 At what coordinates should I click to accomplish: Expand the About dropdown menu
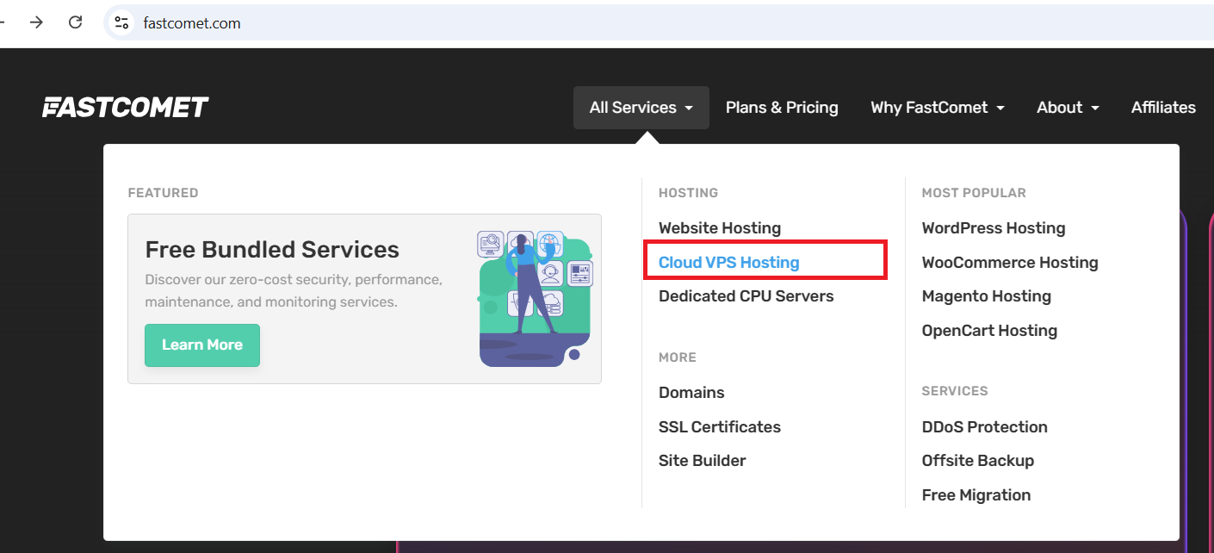[1068, 108]
